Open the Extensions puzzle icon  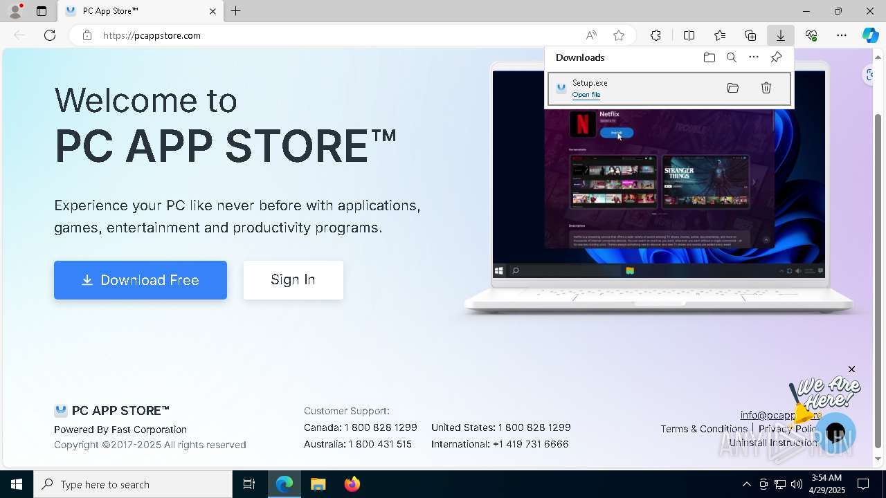point(656,35)
